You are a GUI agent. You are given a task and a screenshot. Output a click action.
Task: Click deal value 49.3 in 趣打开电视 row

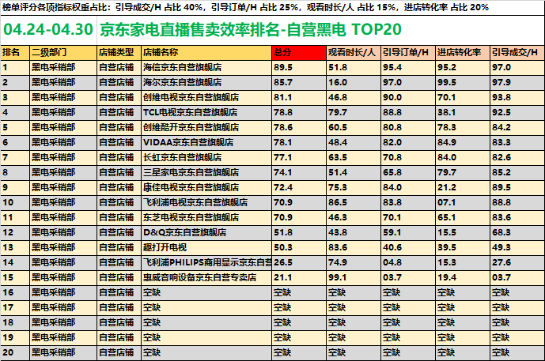[517, 247]
